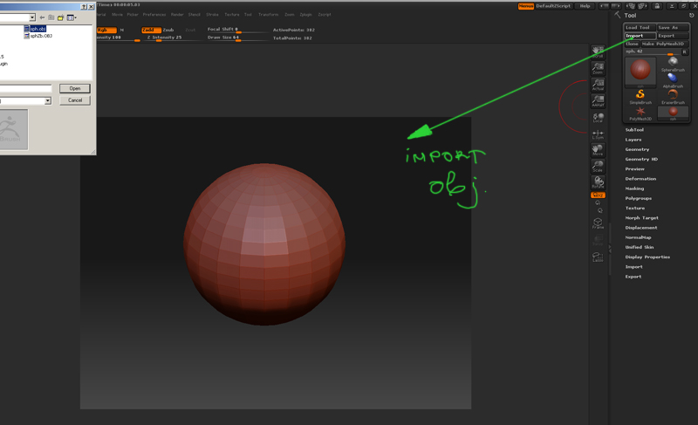Expand the Geometry palette section
The height and width of the screenshot is (425, 698).
point(637,149)
